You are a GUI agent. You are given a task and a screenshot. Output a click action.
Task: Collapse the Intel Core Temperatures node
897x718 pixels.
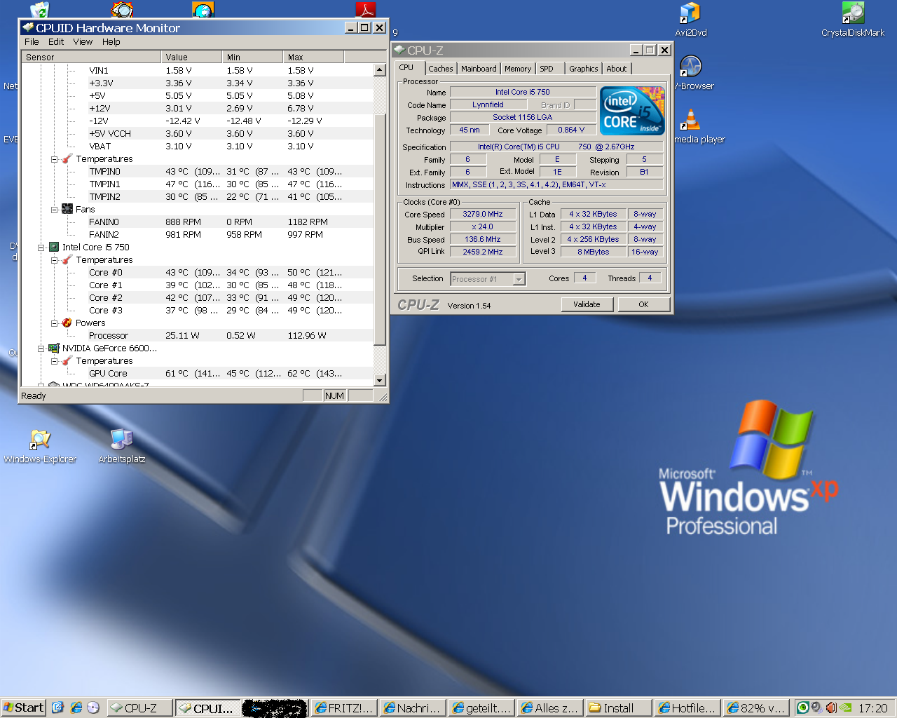(54, 259)
